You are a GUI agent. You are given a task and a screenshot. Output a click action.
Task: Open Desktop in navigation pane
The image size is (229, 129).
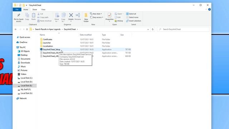(23, 55)
